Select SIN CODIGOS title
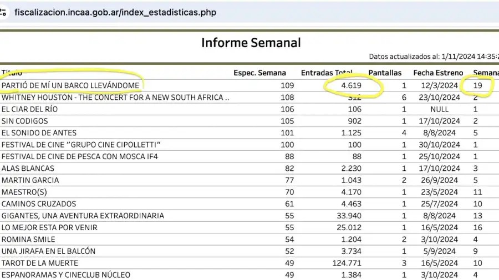499x280 pixels. [24, 121]
